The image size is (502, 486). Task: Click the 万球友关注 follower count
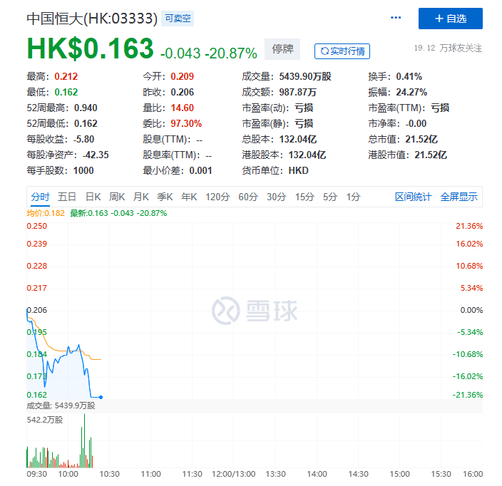(448, 48)
